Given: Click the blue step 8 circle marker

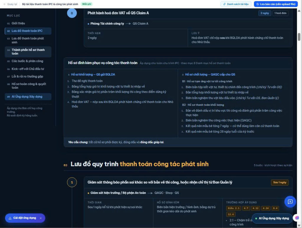Looking at the screenshot, I should click(72, 13).
